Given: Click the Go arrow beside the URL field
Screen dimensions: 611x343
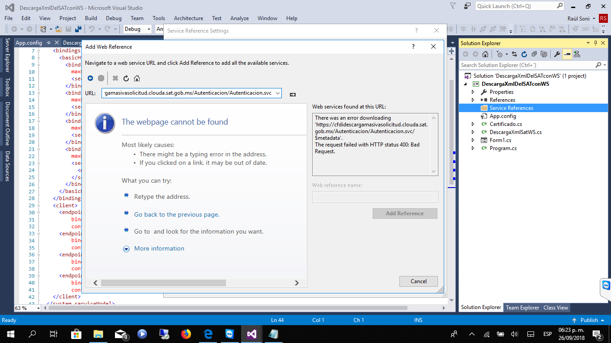Looking at the screenshot, I should [293, 94].
